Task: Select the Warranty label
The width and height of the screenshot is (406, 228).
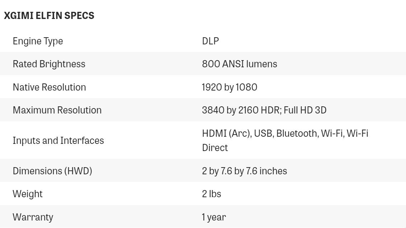Action: (x=33, y=217)
